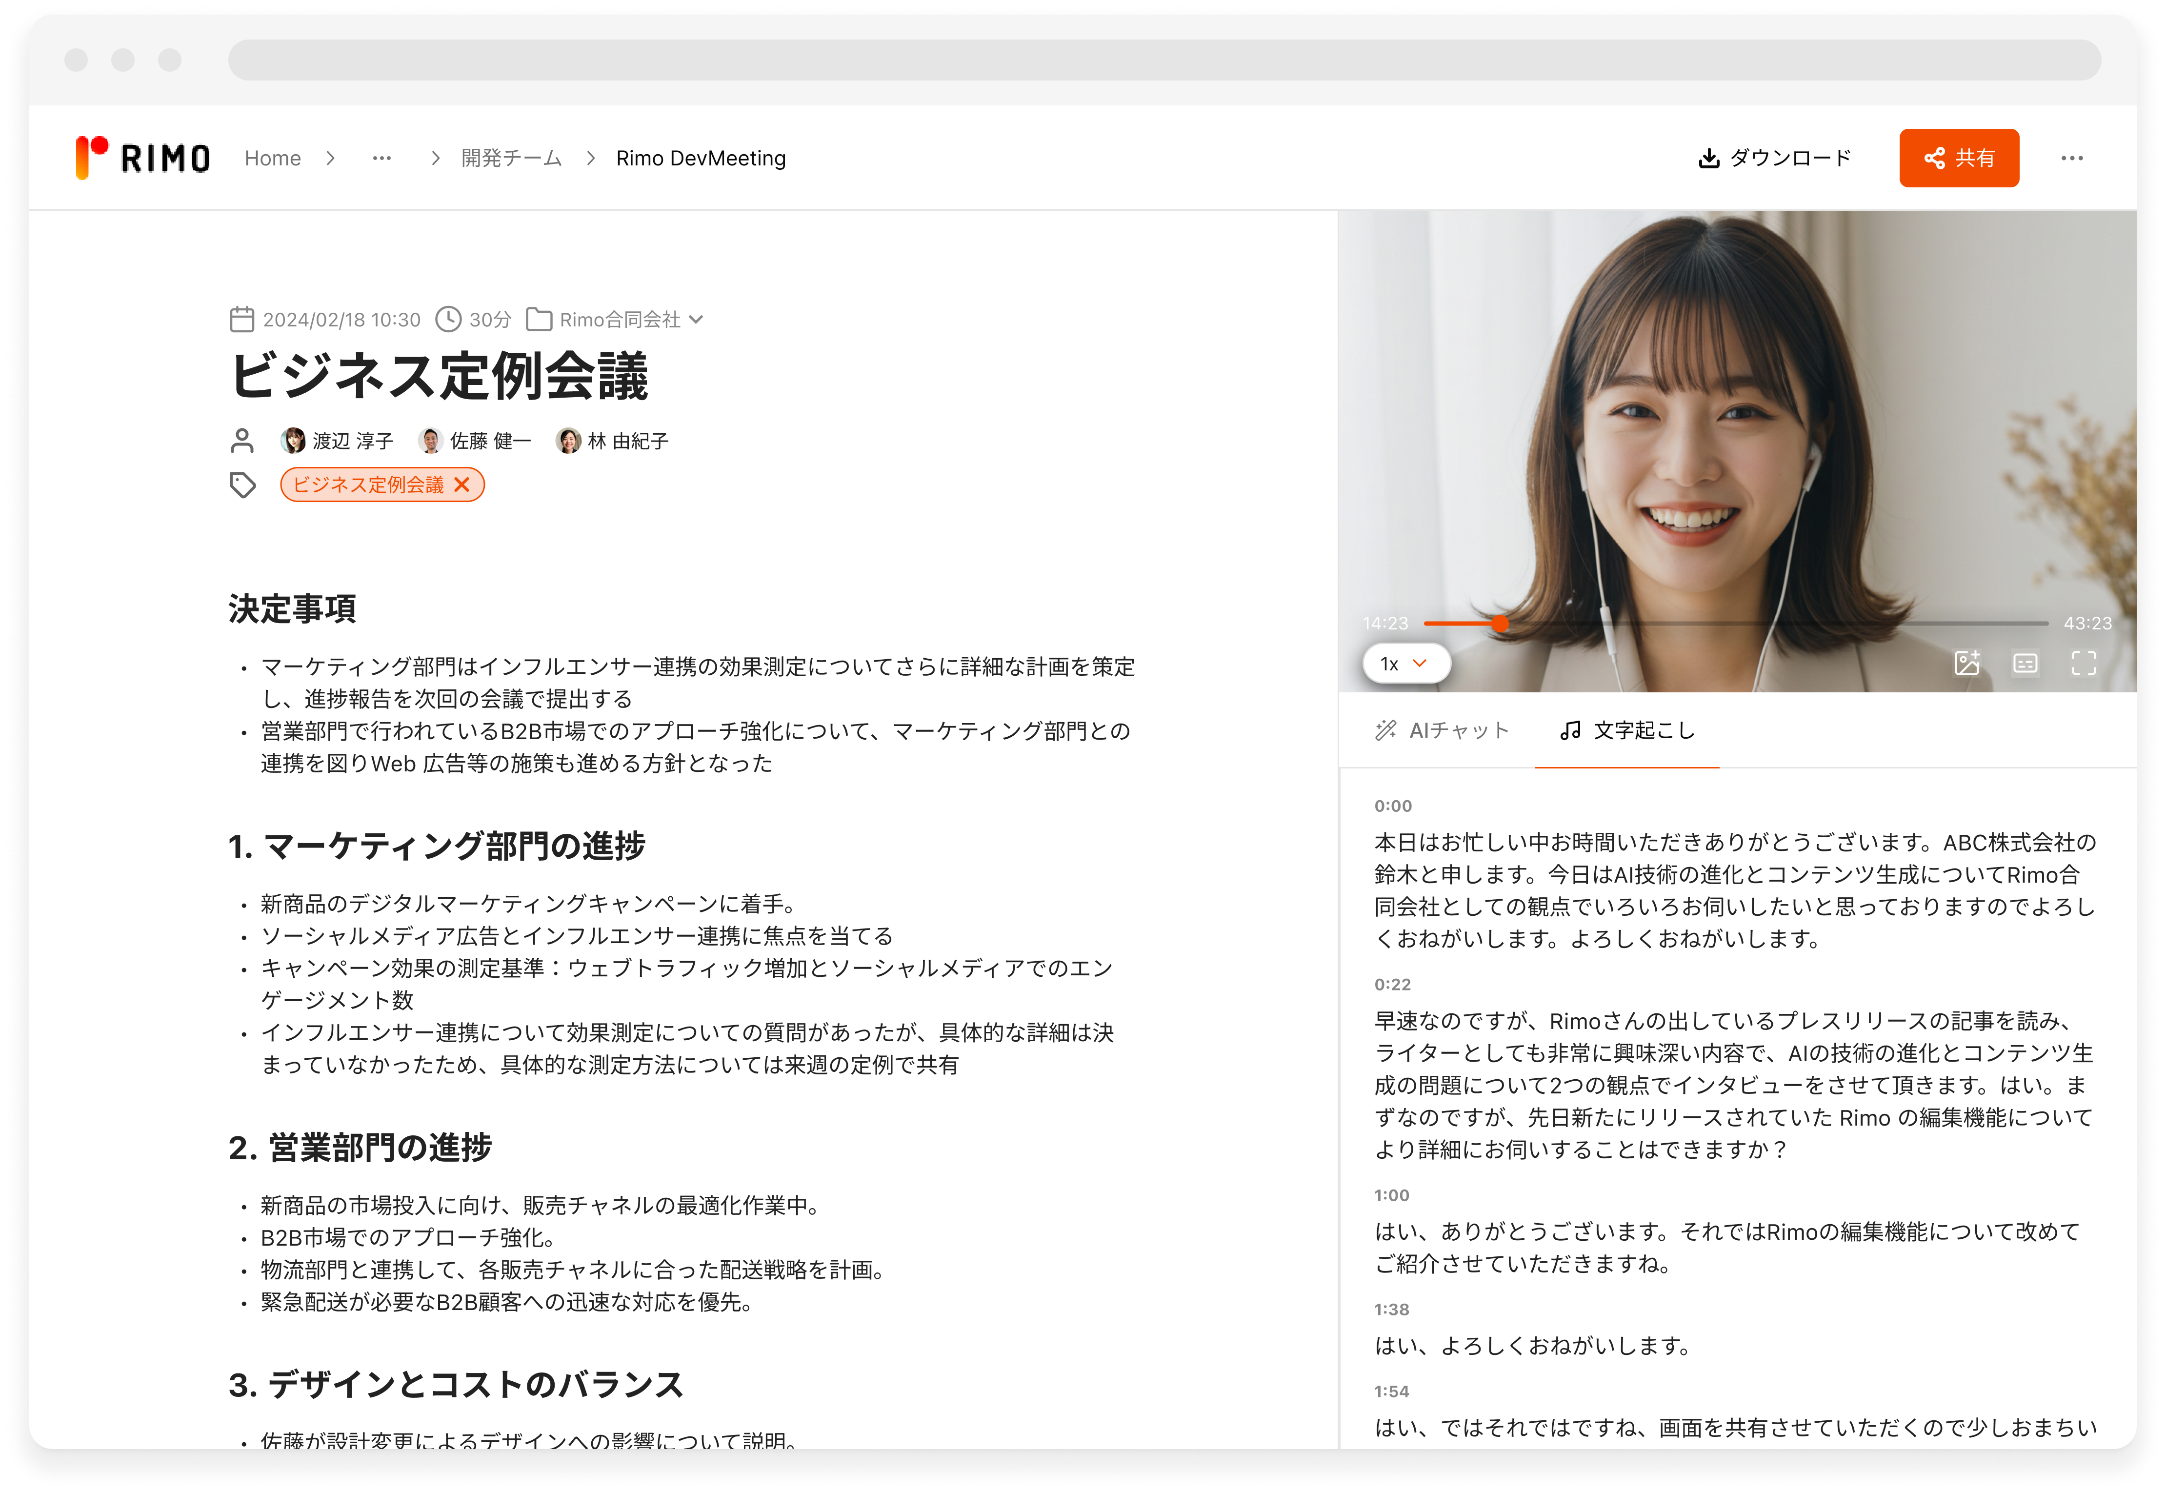
Task: Open the calendar date icon
Action: click(241, 320)
